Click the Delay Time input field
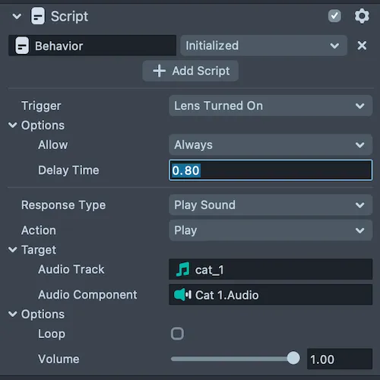The image size is (380, 380). pyautogui.click(x=271, y=170)
